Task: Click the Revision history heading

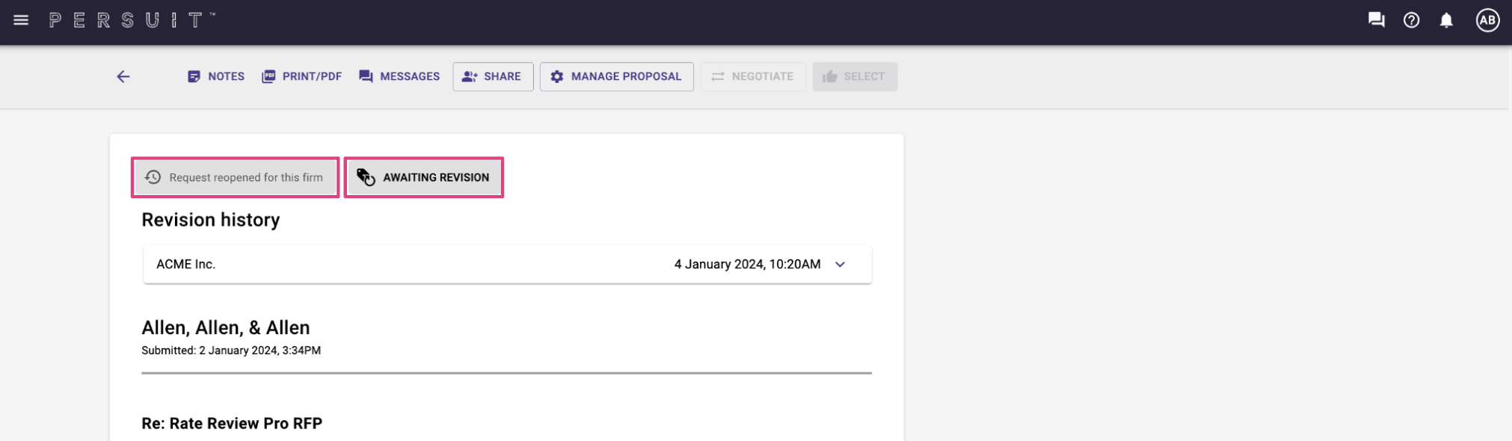Action: coord(211,220)
